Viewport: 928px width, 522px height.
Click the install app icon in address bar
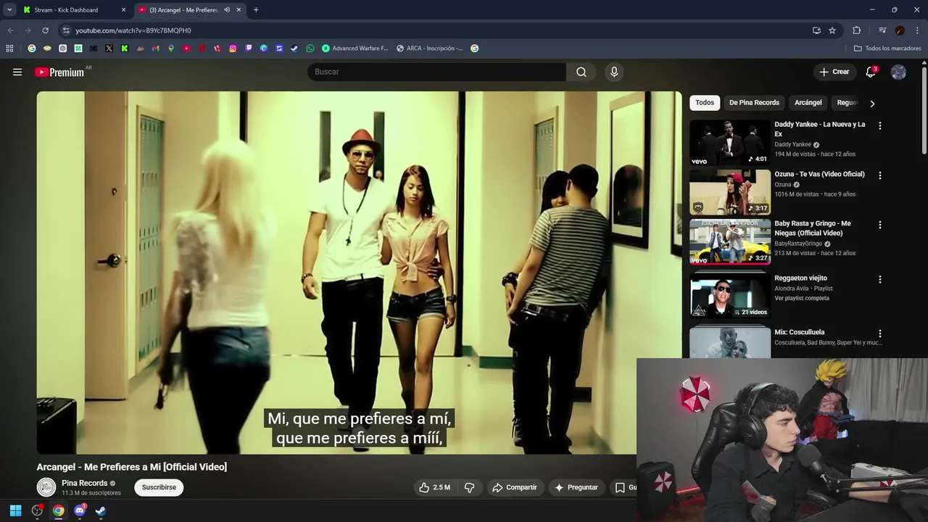816,30
